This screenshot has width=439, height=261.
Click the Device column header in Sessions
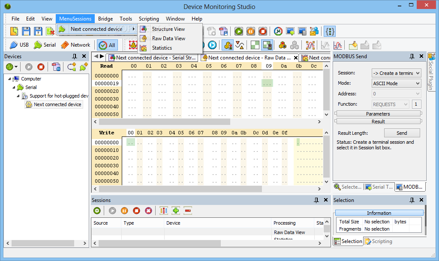click(217, 223)
